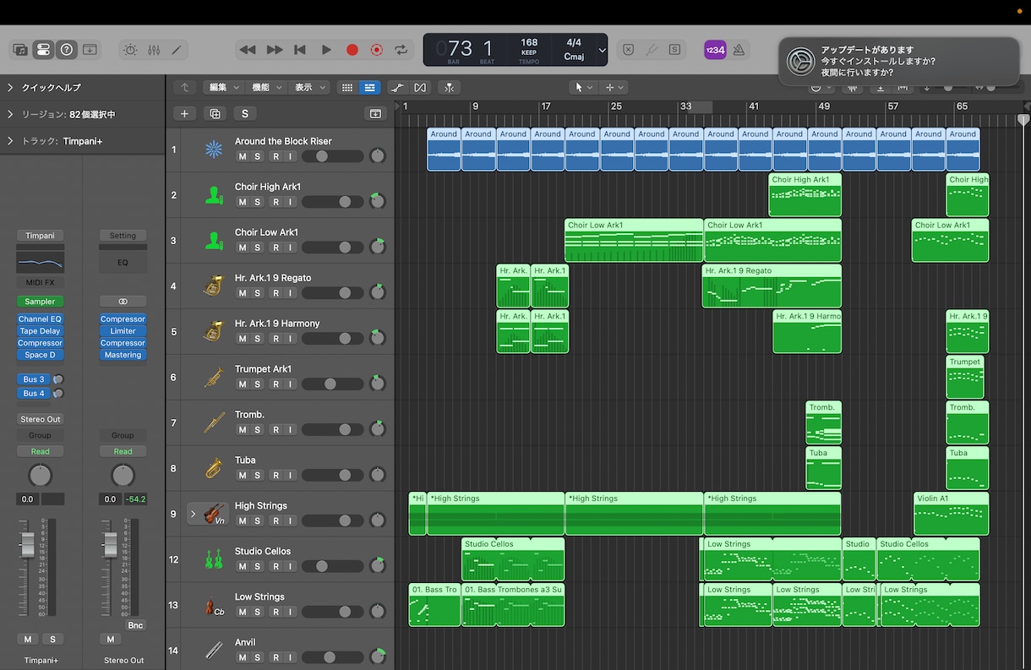
Task: Open the Mixer faders icon
Action: pos(154,50)
